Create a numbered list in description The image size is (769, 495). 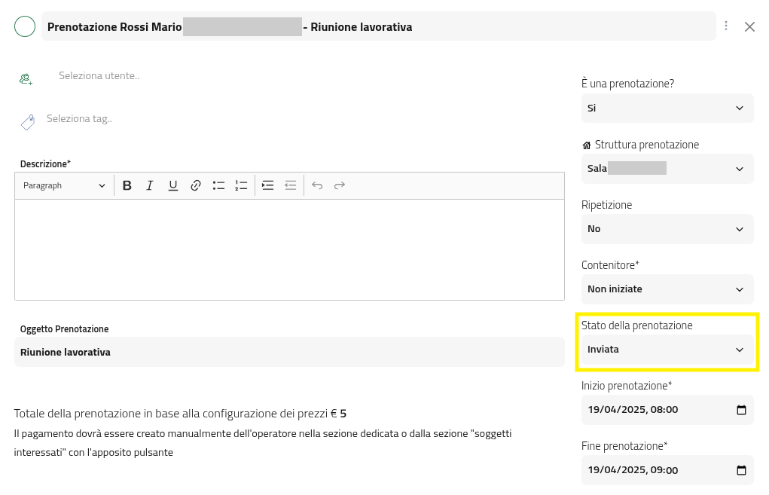point(241,185)
